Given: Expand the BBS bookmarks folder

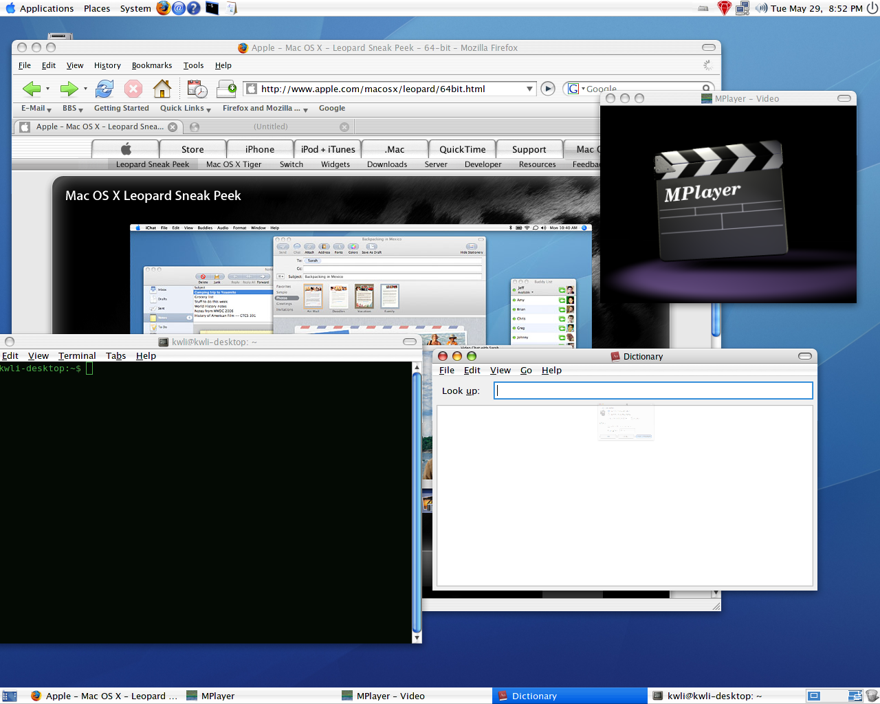Looking at the screenshot, I should (x=72, y=109).
